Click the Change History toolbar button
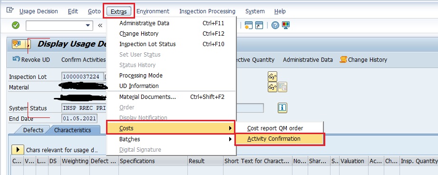Screen dimensions: 438x175 pyautogui.click(x=363, y=60)
